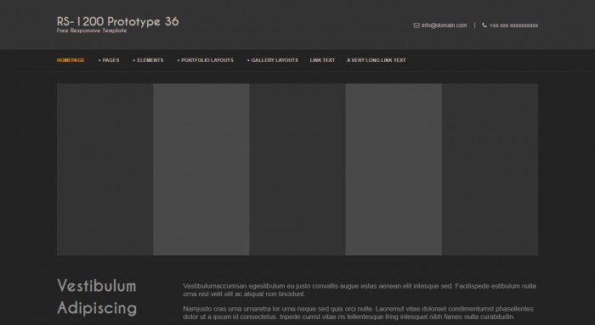Click the phone handset icon

(x=484, y=25)
